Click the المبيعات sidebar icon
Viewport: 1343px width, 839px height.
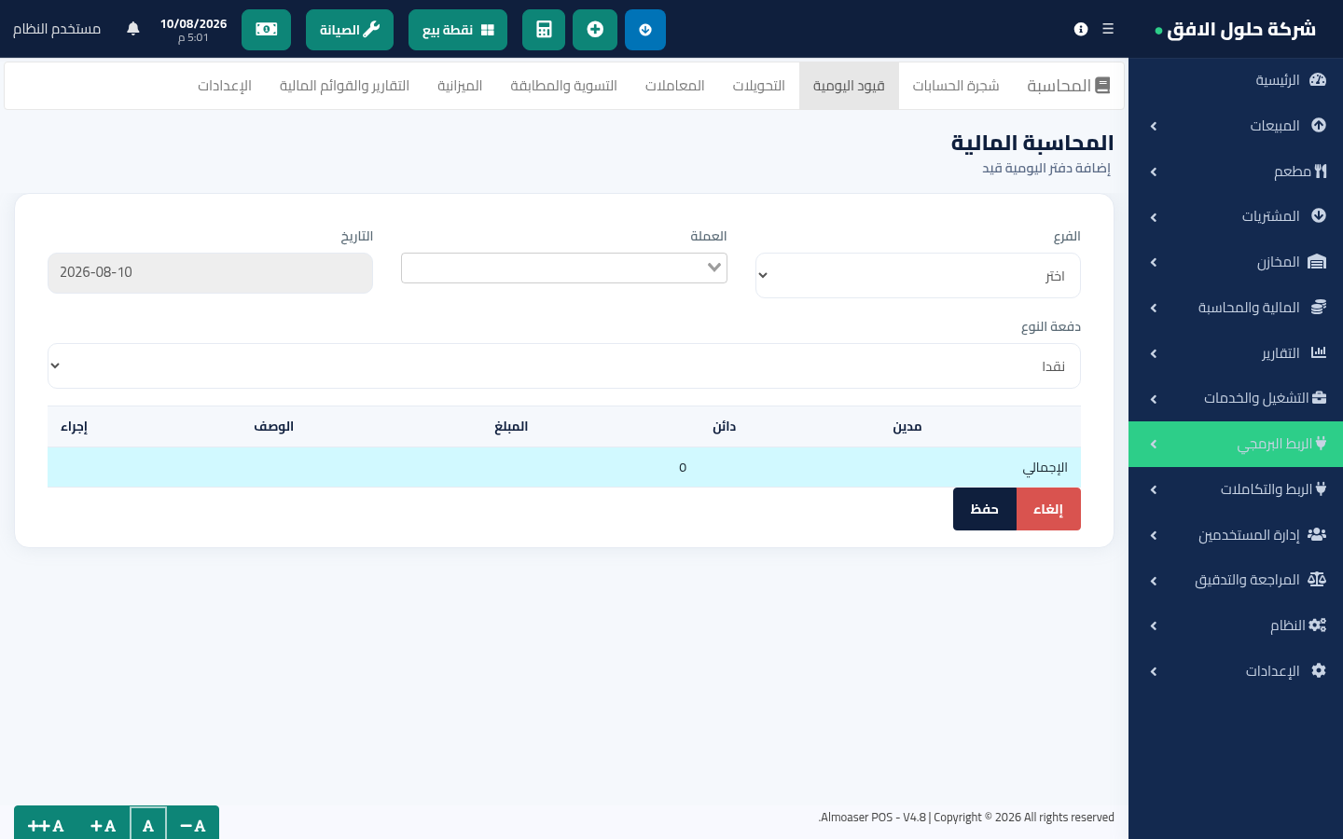tap(1319, 125)
